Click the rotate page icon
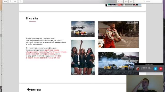Viewport: 165px width, 92px height. 126,2
